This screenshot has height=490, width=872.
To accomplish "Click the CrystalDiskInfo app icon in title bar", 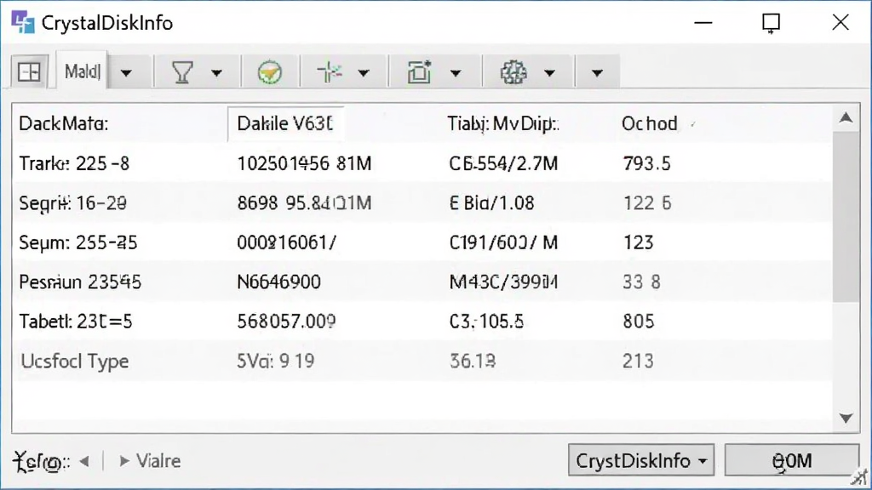I will click(23, 22).
